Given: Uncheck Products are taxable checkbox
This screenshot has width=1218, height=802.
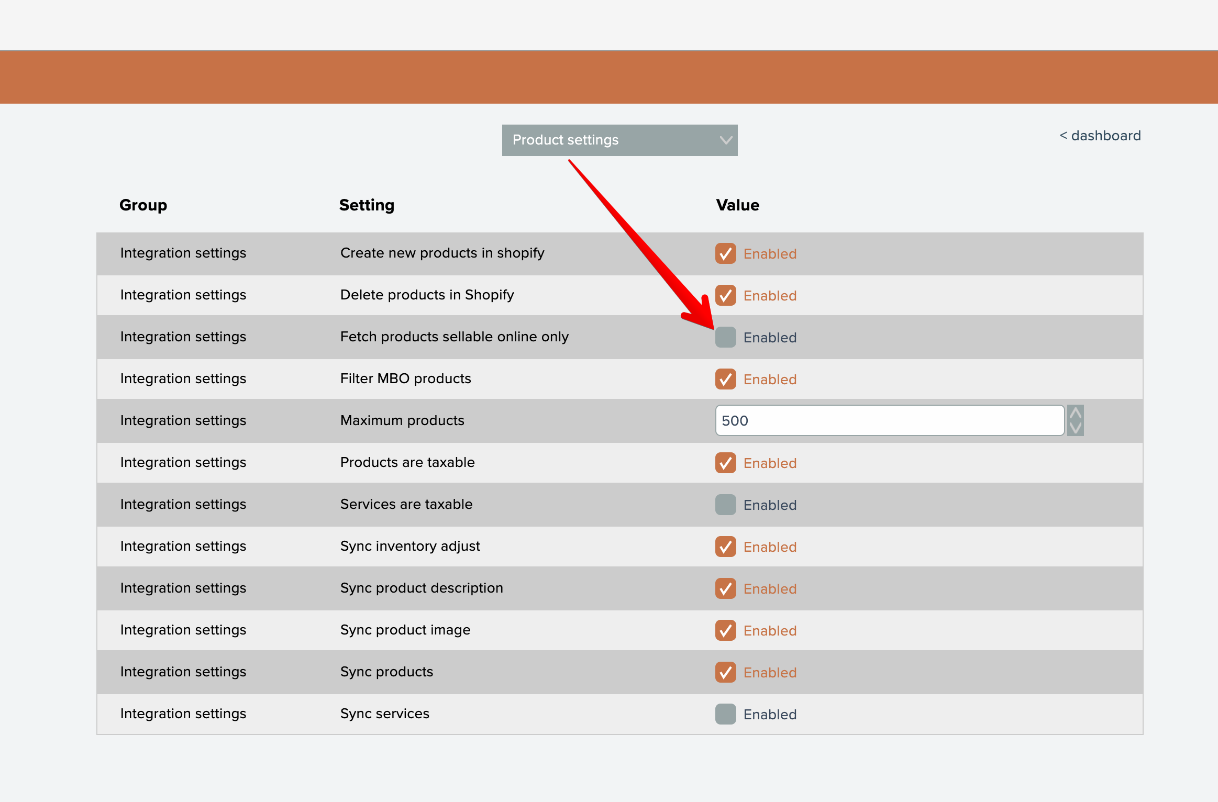Looking at the screenshot, I should click(x=725, y=463).
